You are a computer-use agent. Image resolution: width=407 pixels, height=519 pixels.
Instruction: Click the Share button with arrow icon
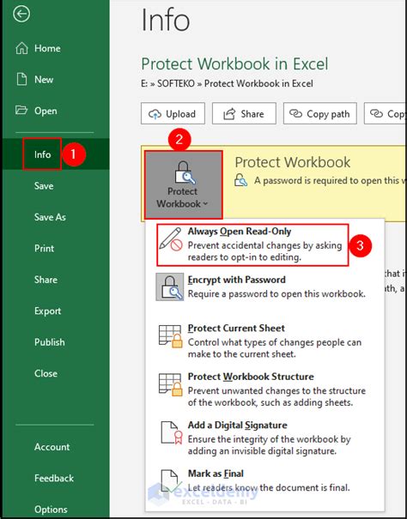click(244, 113)
